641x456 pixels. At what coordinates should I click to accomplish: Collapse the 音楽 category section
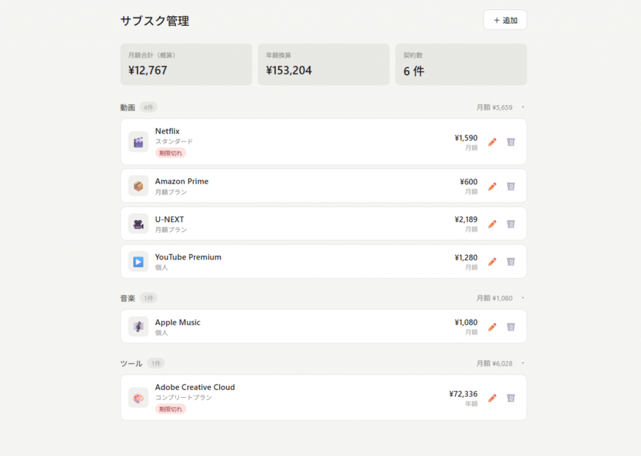pos(523,298)
